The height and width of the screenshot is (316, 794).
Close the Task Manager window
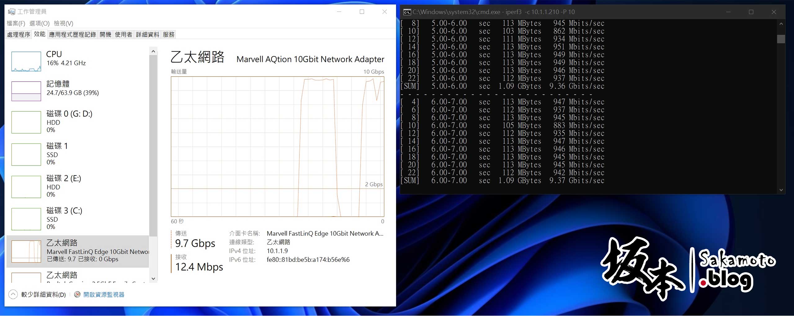click(x=385, y=12)
